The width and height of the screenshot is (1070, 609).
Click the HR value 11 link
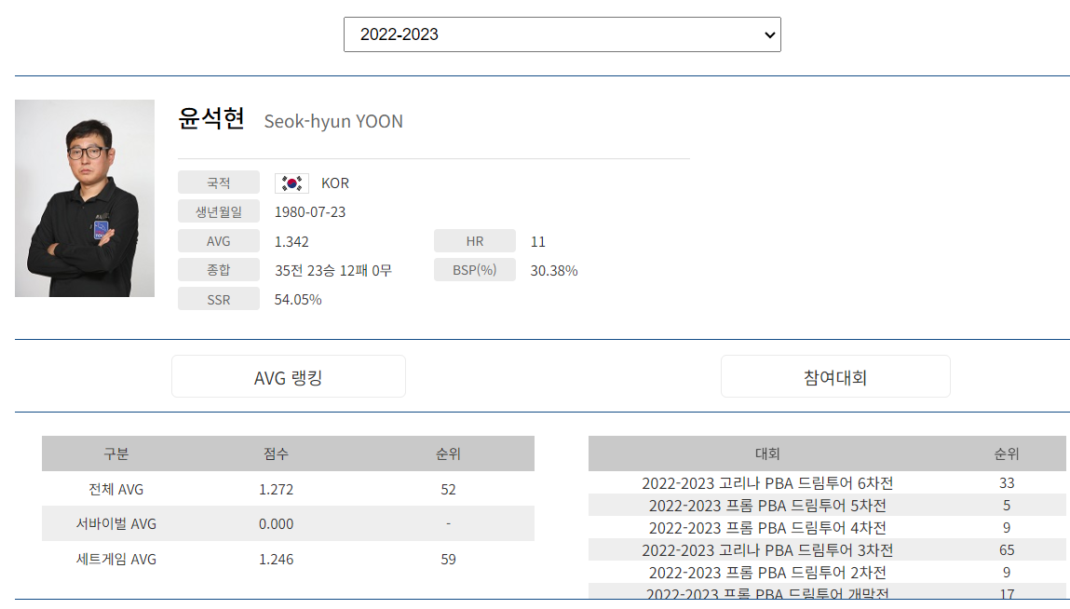pyautogui.click(x=537, y=240)
